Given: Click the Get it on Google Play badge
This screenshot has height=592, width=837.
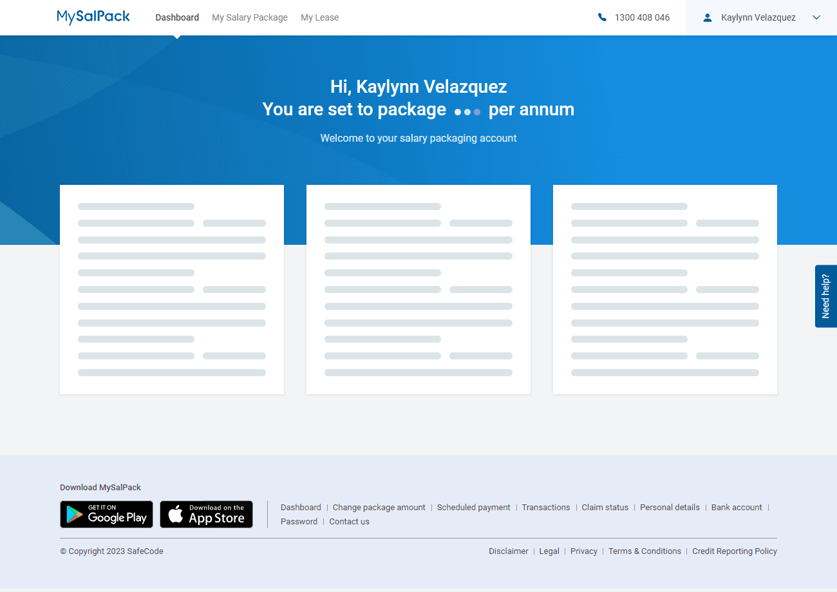Looking at the screenshot, I should [x=106, y=514].
